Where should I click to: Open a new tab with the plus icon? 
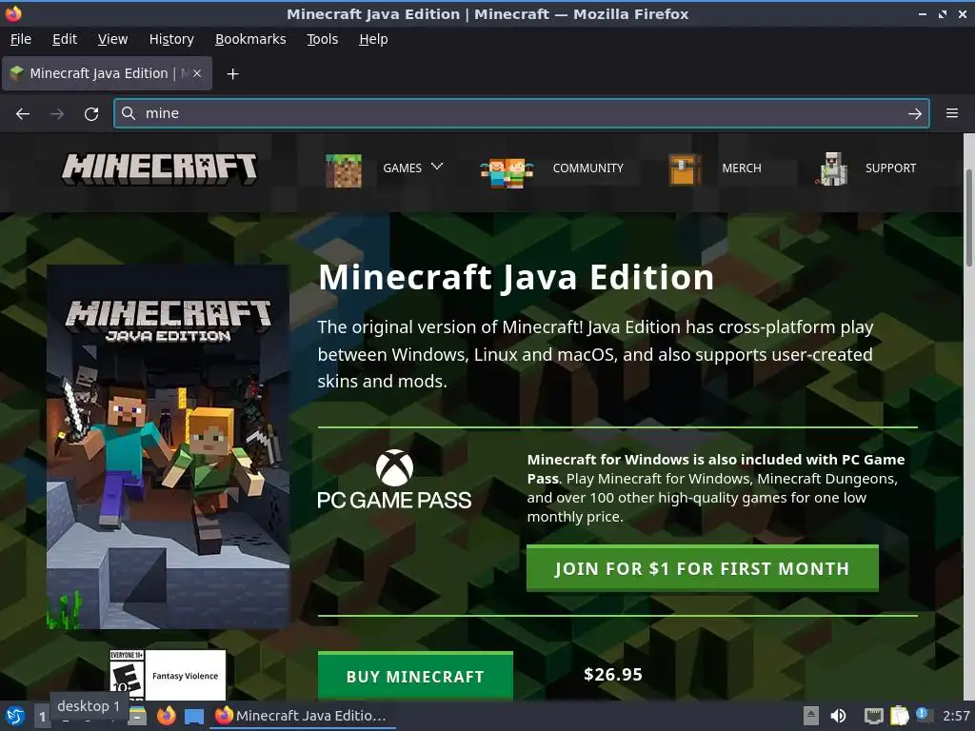[x=232, y=74]
